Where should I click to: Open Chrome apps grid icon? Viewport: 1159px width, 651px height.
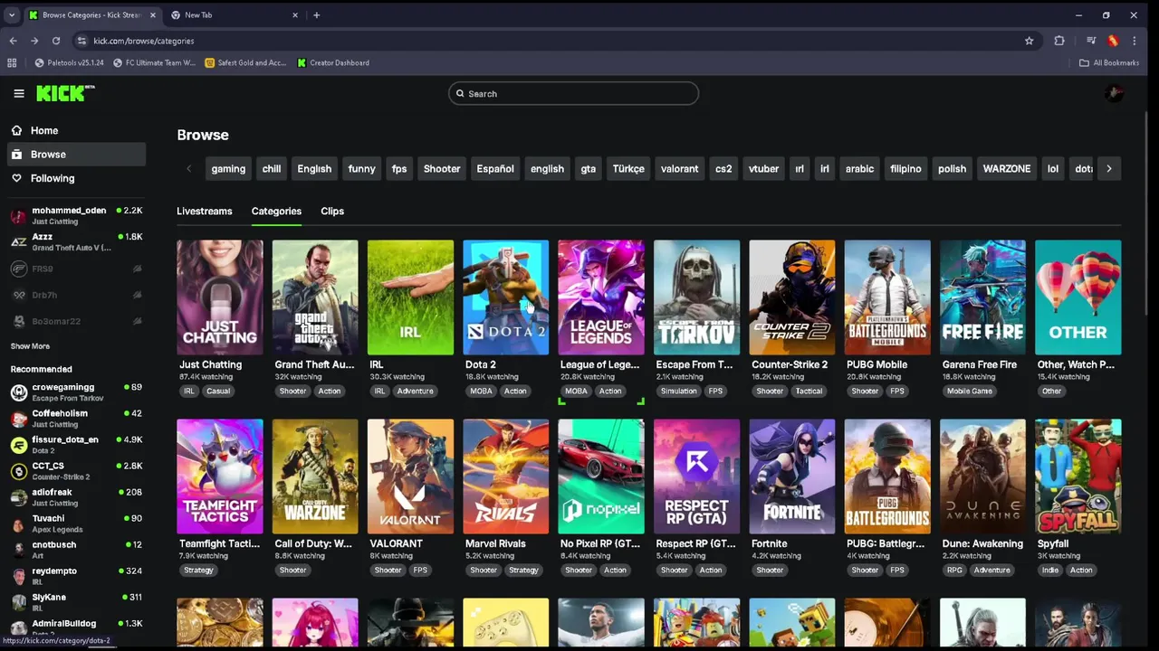point(12,62)
